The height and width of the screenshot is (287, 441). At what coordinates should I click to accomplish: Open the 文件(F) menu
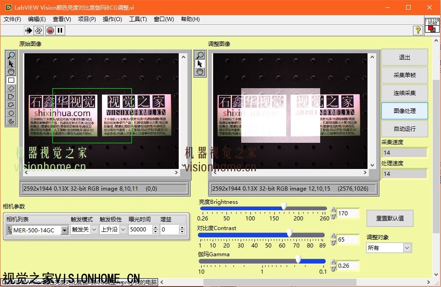[x=12, y=19]
